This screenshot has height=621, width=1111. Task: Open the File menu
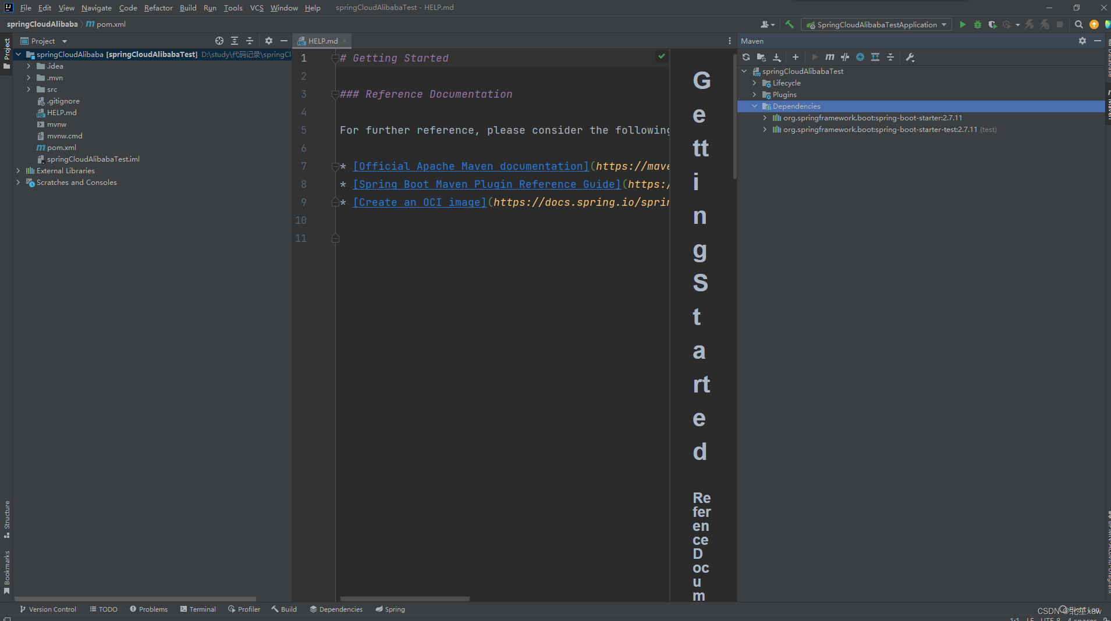point(26,8)
